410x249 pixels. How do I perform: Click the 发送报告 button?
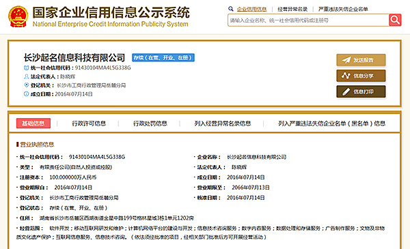(x=361, y=60)
